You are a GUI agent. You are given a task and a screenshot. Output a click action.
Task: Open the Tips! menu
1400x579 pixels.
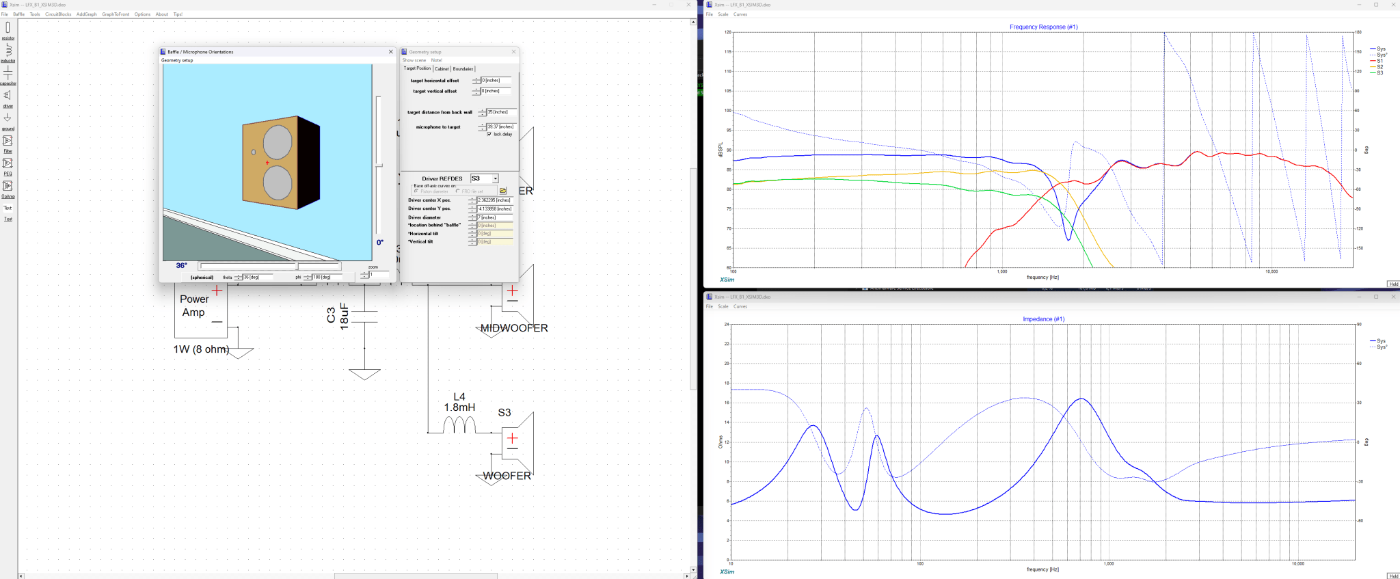(178, 14)
